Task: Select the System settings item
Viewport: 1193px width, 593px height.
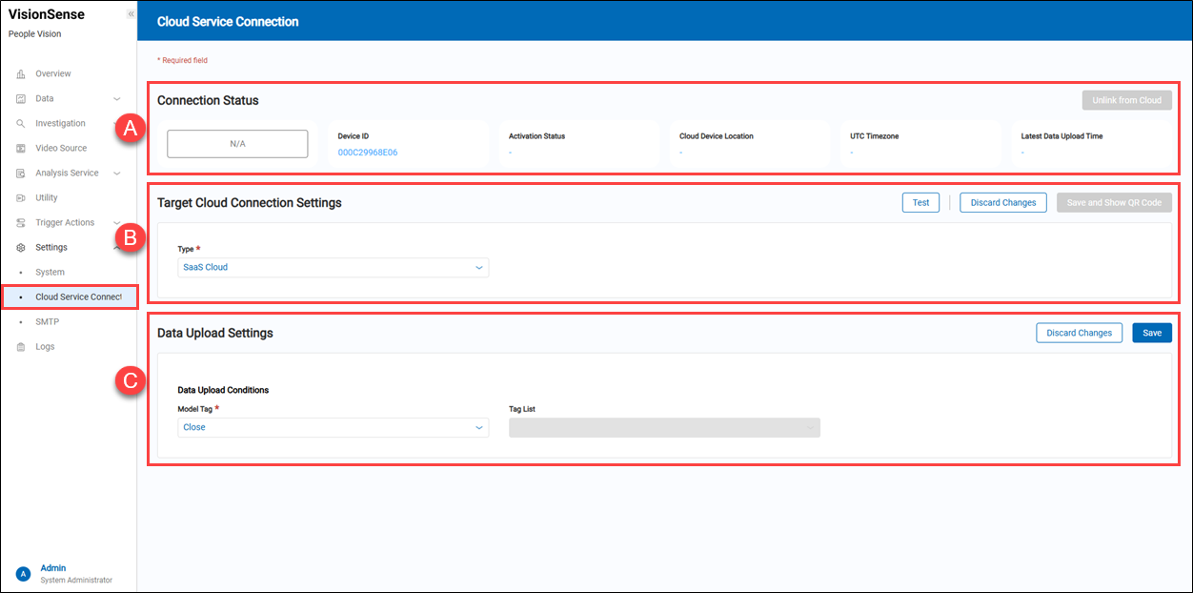Action: coord(50,273)
